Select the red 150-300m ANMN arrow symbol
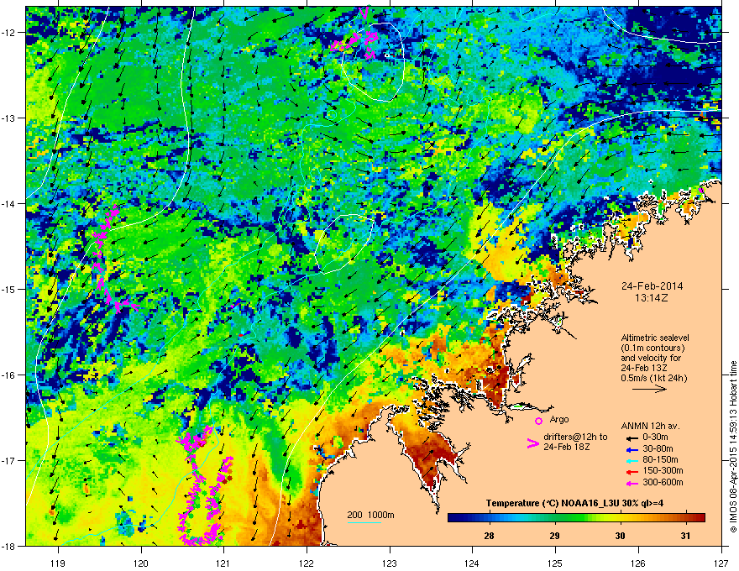 point(631,471)
